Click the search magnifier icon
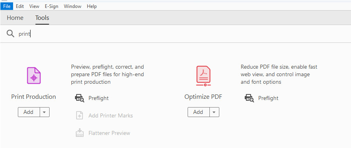 (10, 34)
